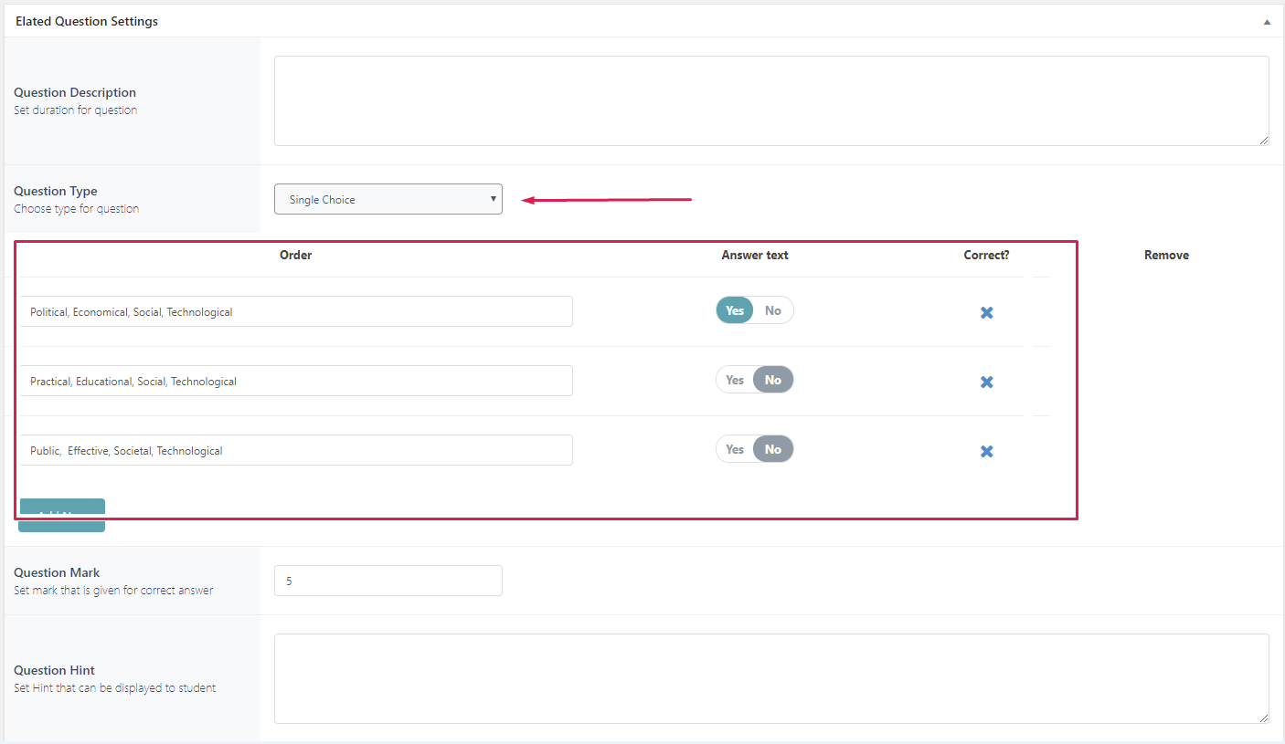
Task: Mark the second answer as correct with Yes
Action: [x=735, y=379]
